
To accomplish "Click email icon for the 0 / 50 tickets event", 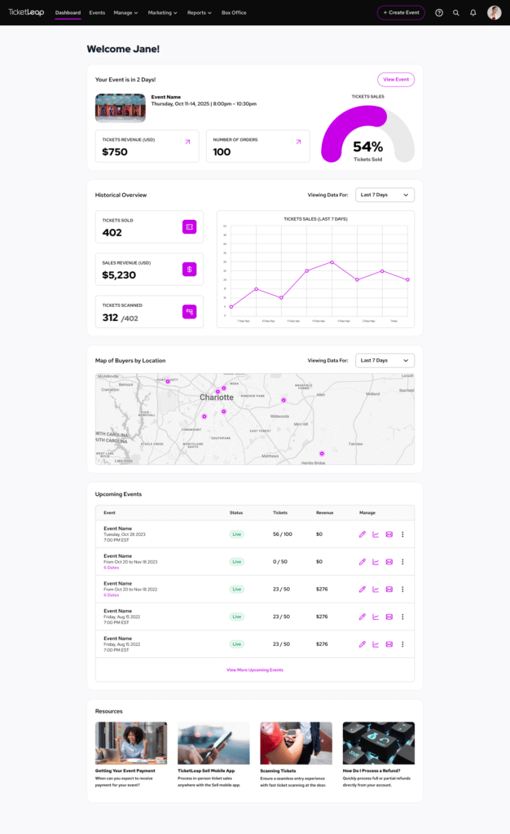I will (x=389, y=562).
